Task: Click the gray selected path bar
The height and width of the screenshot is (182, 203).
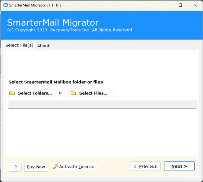Action: tap(102, 104)
